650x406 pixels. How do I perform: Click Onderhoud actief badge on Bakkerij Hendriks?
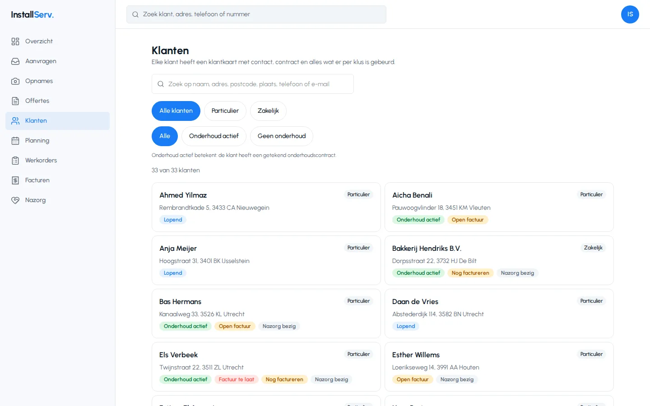coord(418,273)
